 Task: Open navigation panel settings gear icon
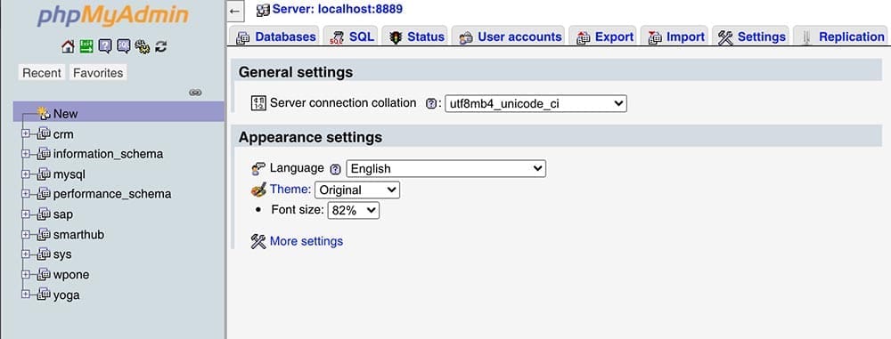tap(142, 46)
